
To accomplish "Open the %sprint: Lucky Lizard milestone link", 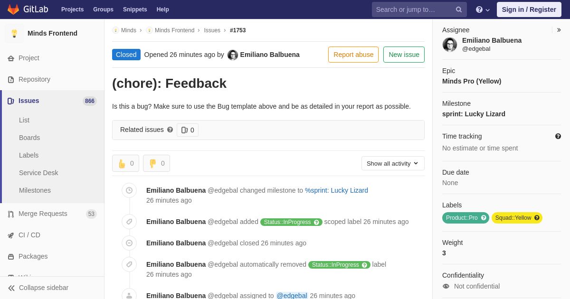I will pyautogui.click(x=336, y=190).
